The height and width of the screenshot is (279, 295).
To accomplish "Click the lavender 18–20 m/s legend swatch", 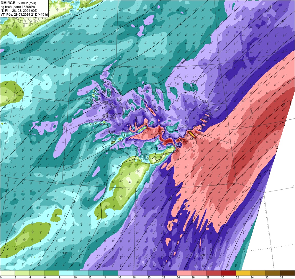I will [x=140, y=273].
